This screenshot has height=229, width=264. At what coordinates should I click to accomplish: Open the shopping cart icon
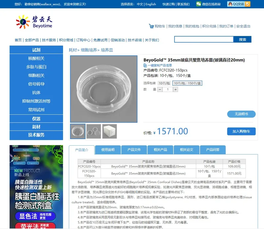click(151, 26)
